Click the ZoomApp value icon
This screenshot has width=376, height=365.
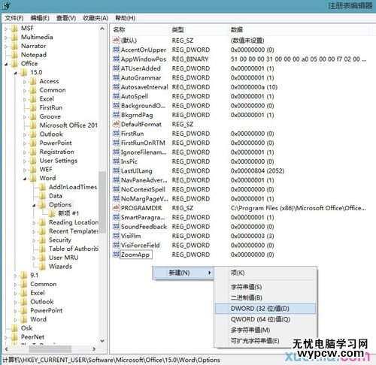click(x=116, y=255)
